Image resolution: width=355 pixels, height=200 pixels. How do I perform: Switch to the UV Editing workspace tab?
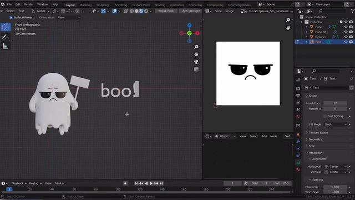coord(120,5)
